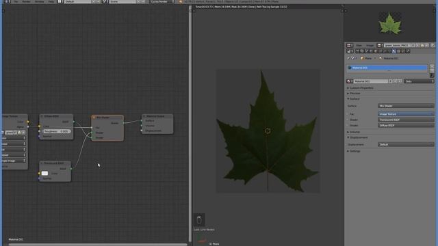Image resolution: width=438 pixels, height=246 pixels.
Task: Collapse the Surface panel
Action: click(353, 99)
